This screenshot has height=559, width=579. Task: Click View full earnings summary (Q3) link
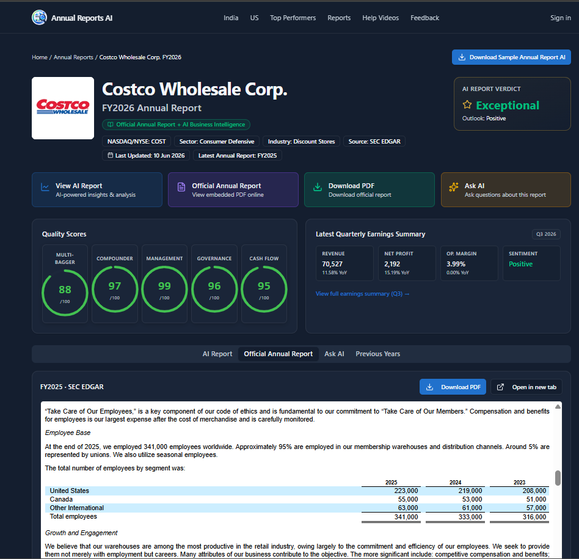coord(362,294)
